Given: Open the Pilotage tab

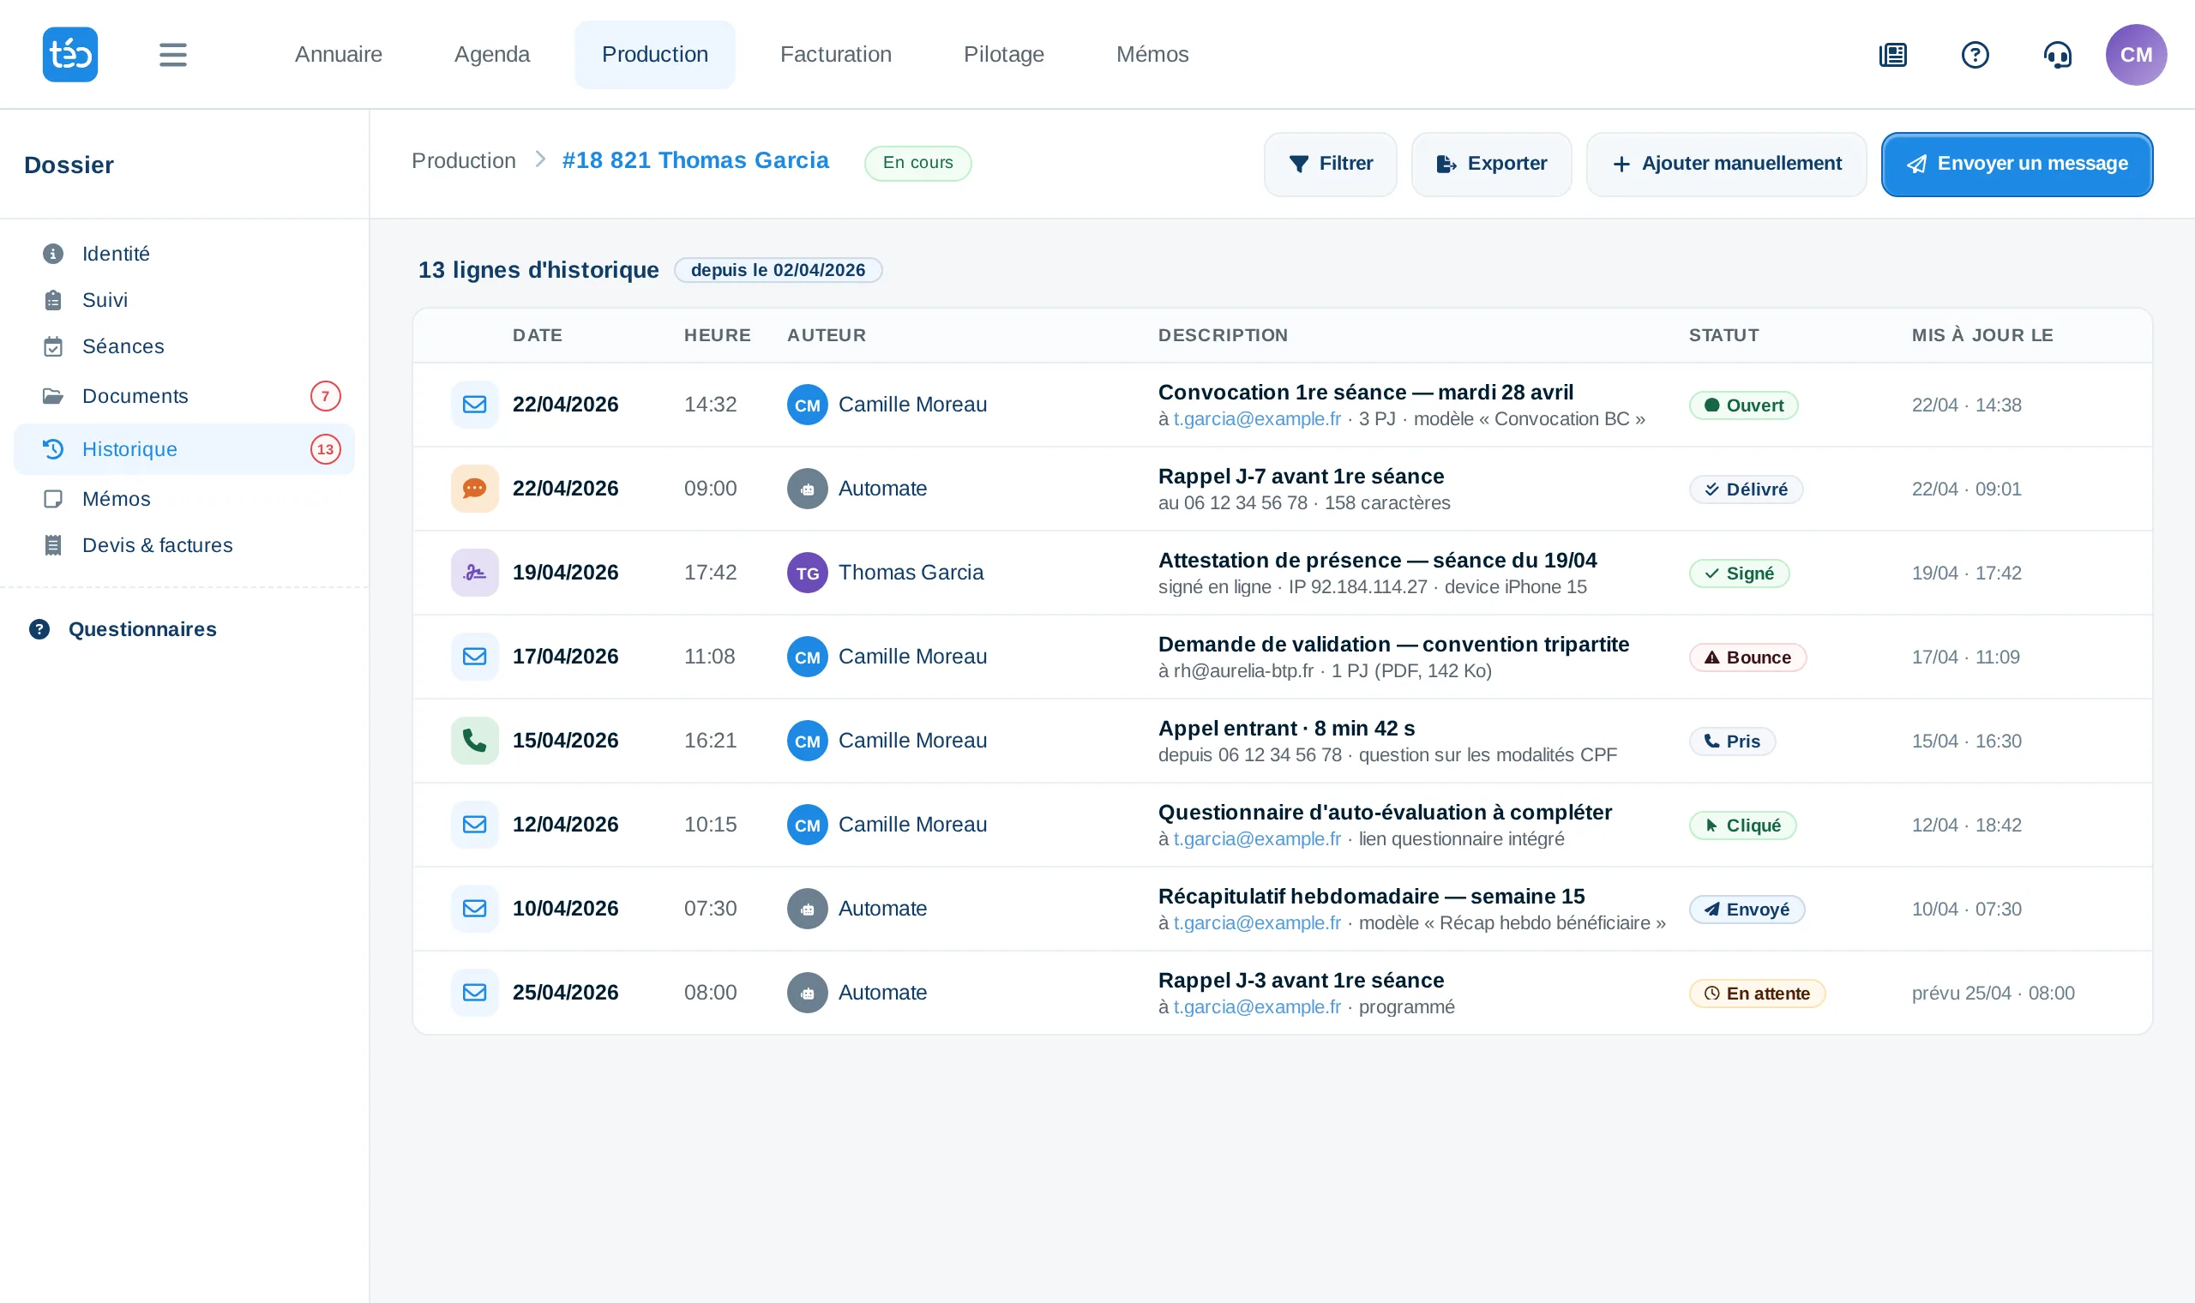Looking at the screenshot, I should 1003,55.
